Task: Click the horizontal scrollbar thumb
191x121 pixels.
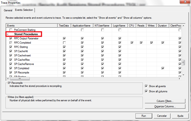Action: pos(20,79)
